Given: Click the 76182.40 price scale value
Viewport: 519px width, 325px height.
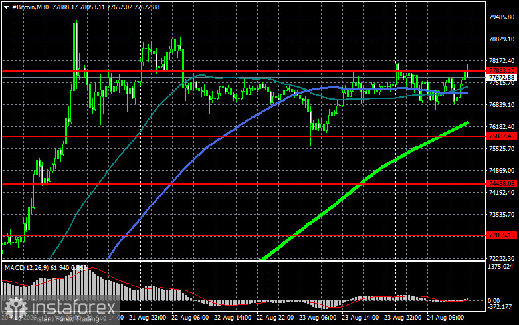Looking at the screenshot, I should click(x=502, y=127).
